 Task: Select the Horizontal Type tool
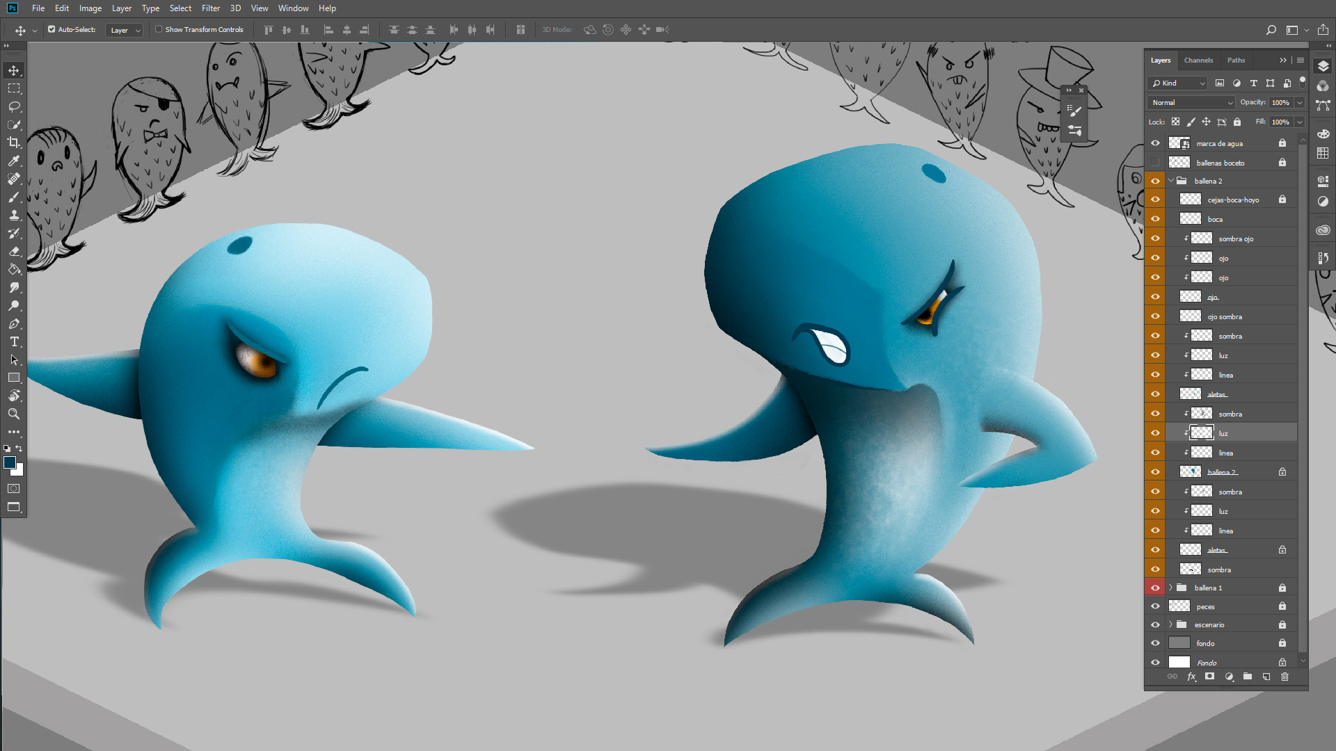pyautogui.click(x=14, y=341)
